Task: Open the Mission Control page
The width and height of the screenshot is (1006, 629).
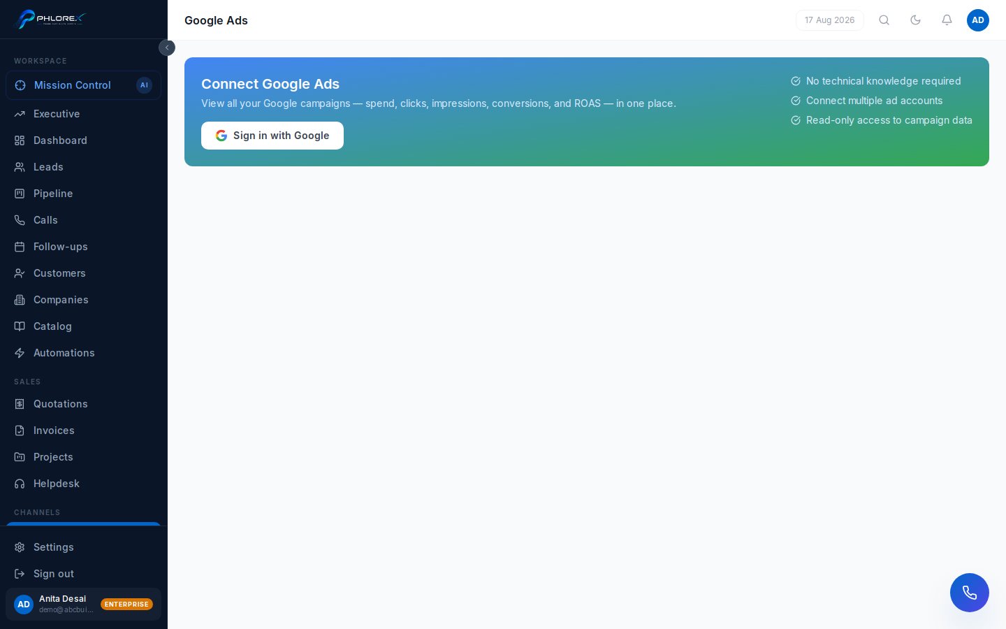Action: [83, 85]
